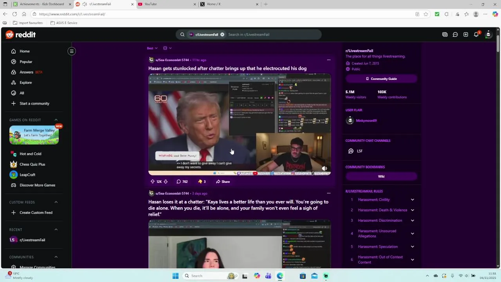Unmute the video with the speaker icon
This screenshot has height=282, width=501.
[324, 168]
